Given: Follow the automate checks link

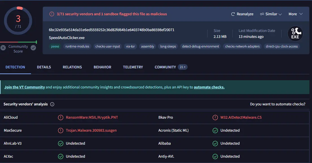Looking at the screenshot, I should [x=209, y=87].
